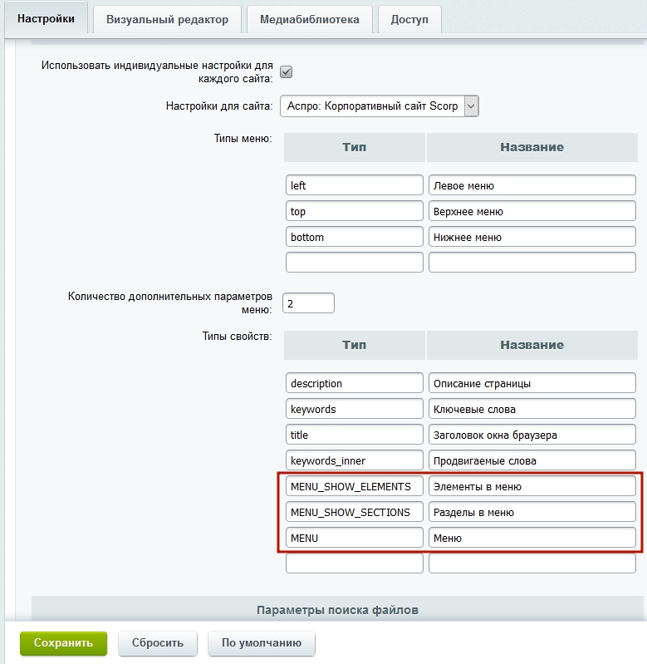The image size is (647, 664).
Task: Open the Доступ tab
Action: (x=409, y=19)
